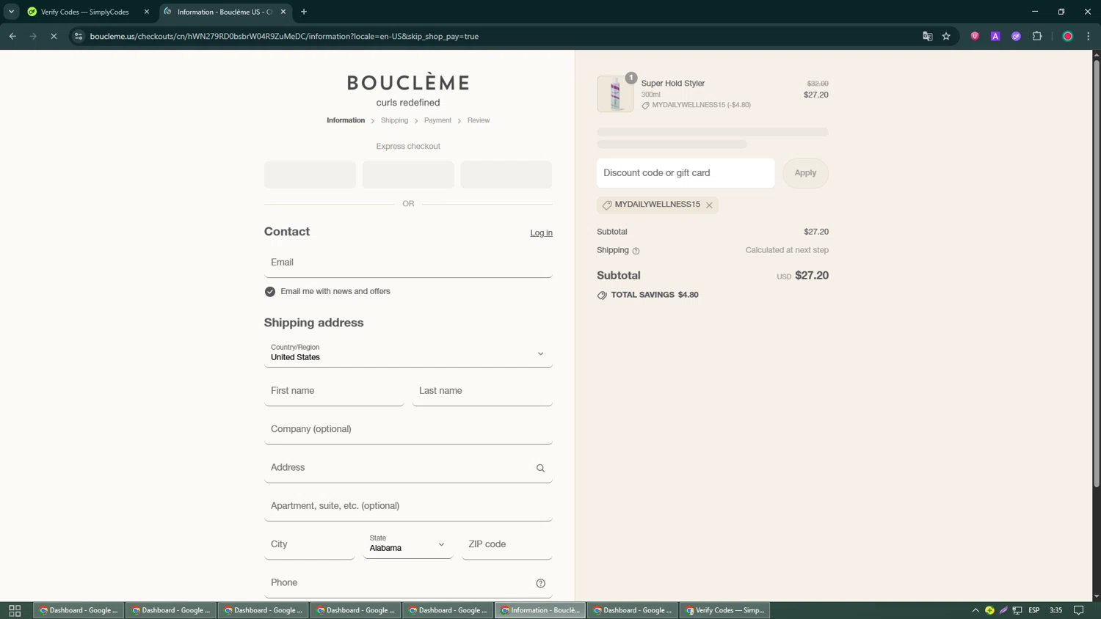1101x619 pixels.
Task: Close the Verify Codes browser tab
Action: tap(147, 12)
